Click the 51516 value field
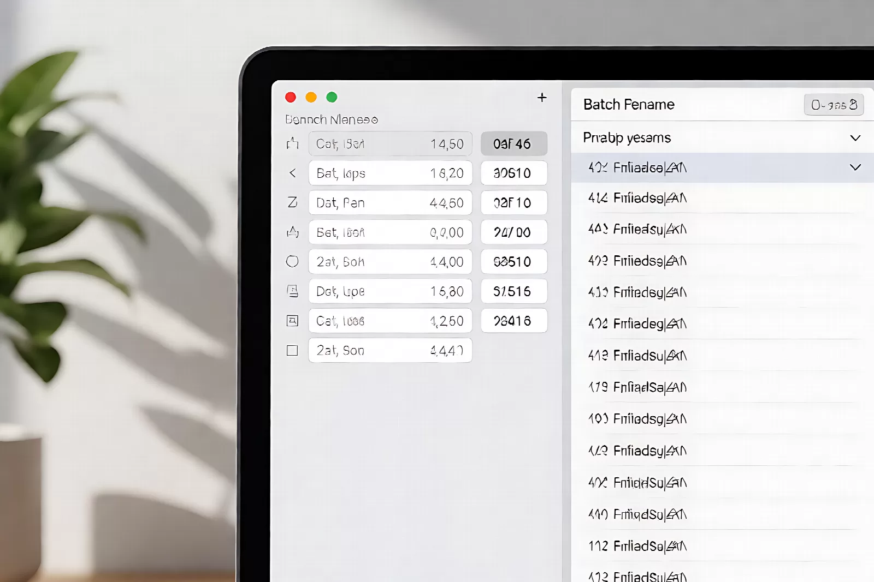Image resolution: width=874 pixels, height=582 pixels. tap(514, 291)
